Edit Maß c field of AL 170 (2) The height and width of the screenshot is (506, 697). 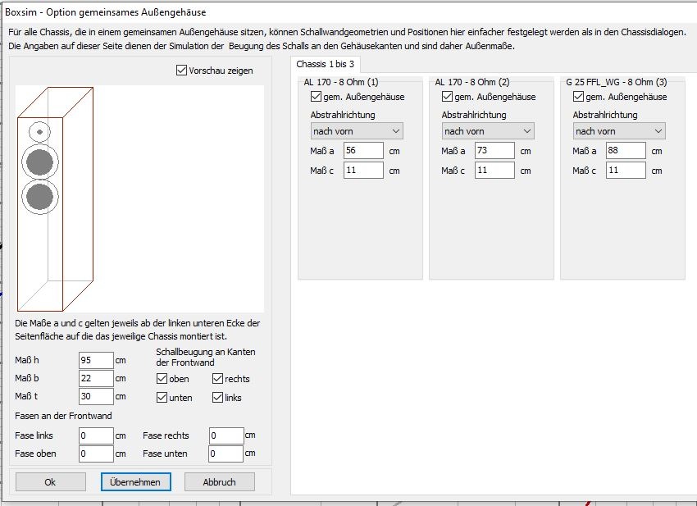[494, 171]
